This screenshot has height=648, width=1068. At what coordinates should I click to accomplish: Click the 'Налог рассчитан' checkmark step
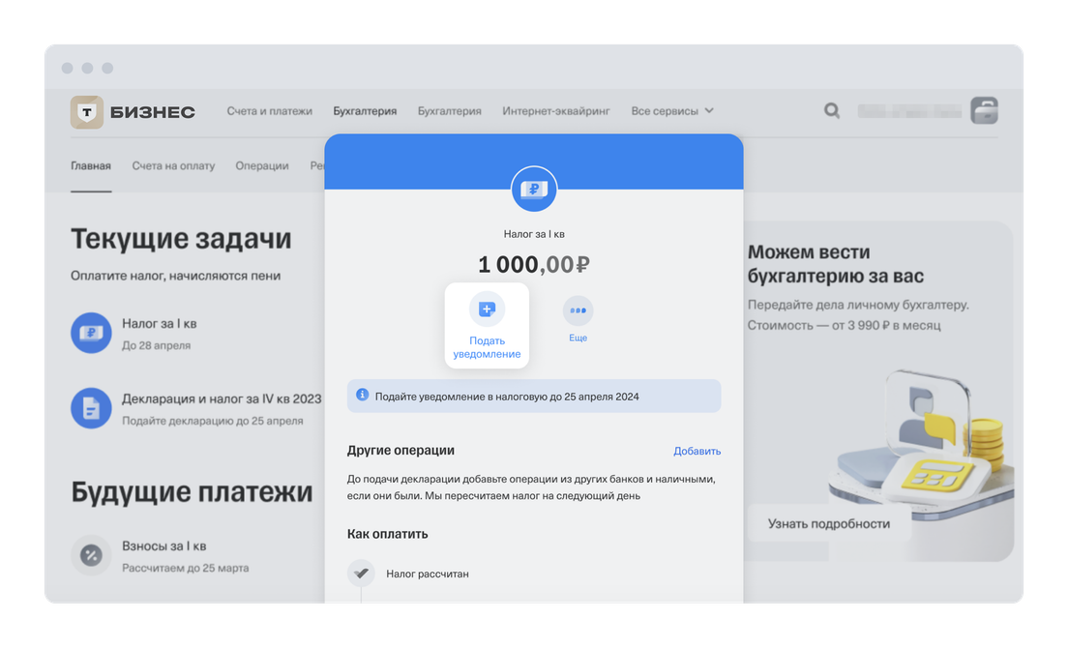tap(361, 574)
